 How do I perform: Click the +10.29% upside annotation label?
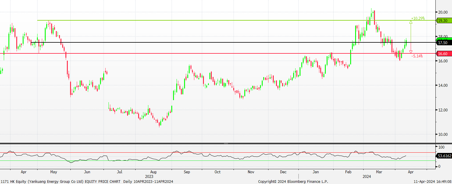pyautogui.click(x=418, y=18)
